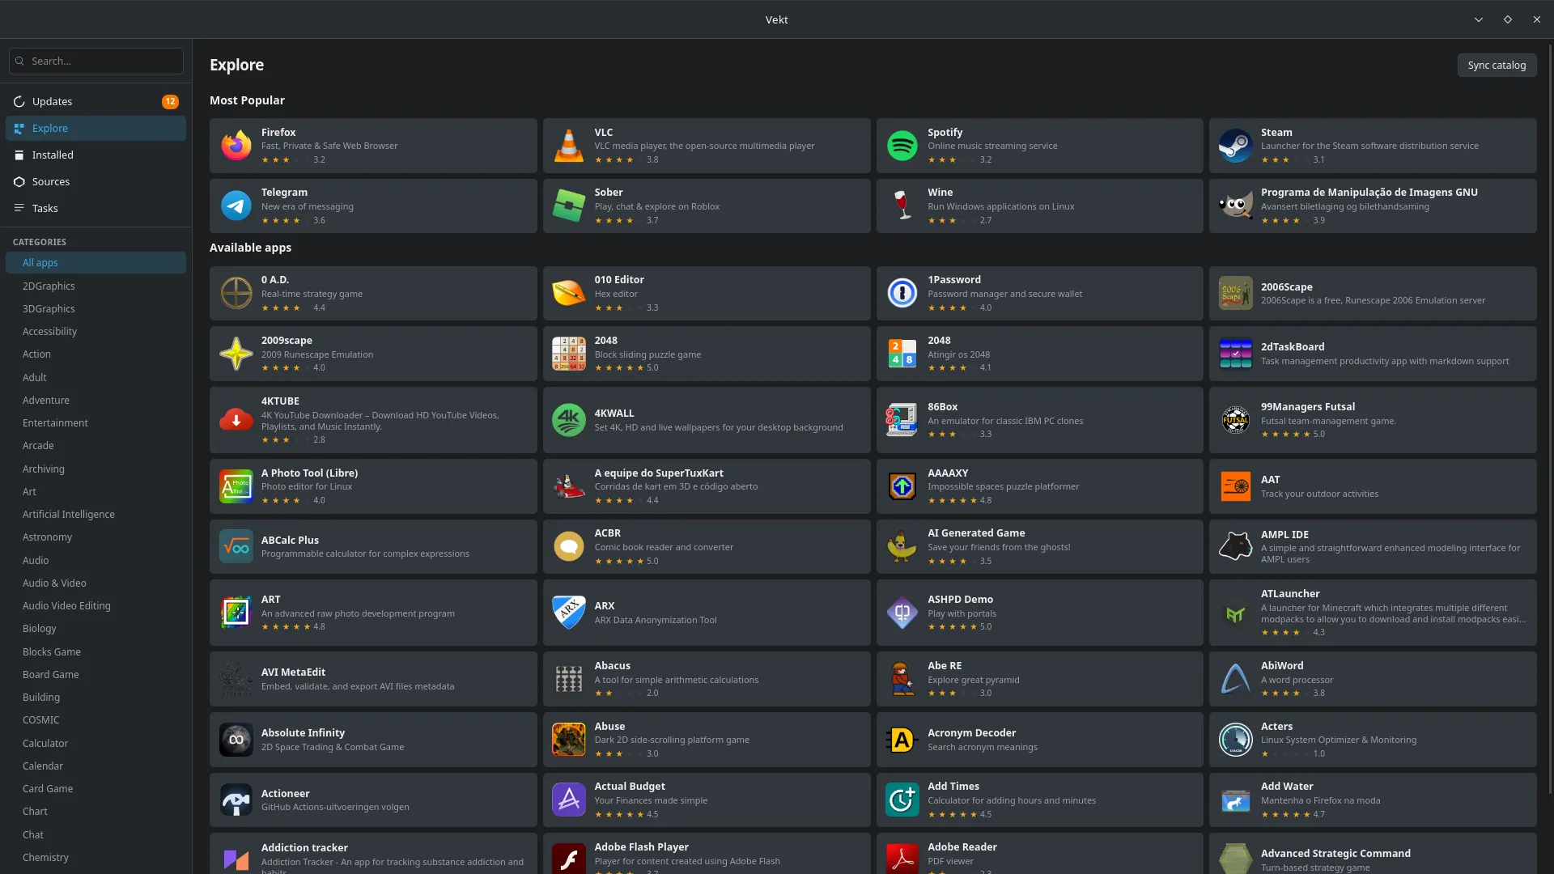This screenshot has width=1554, height=874.
Task: Open the ABCalc Plus icon
Action: pos(236,547)
